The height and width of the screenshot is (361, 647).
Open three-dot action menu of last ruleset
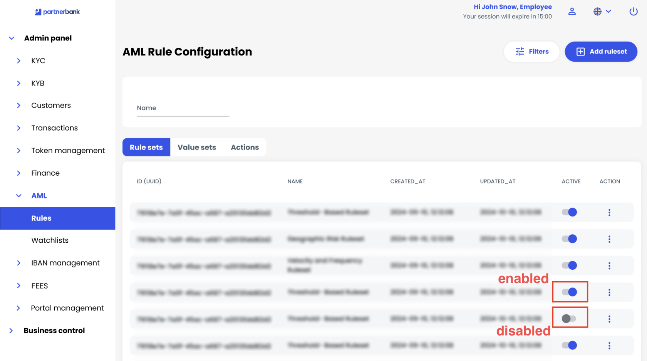tap(609, 346)
